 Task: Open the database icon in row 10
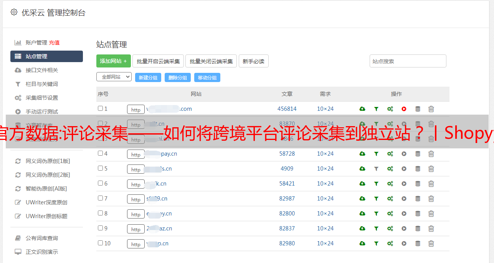418,243
